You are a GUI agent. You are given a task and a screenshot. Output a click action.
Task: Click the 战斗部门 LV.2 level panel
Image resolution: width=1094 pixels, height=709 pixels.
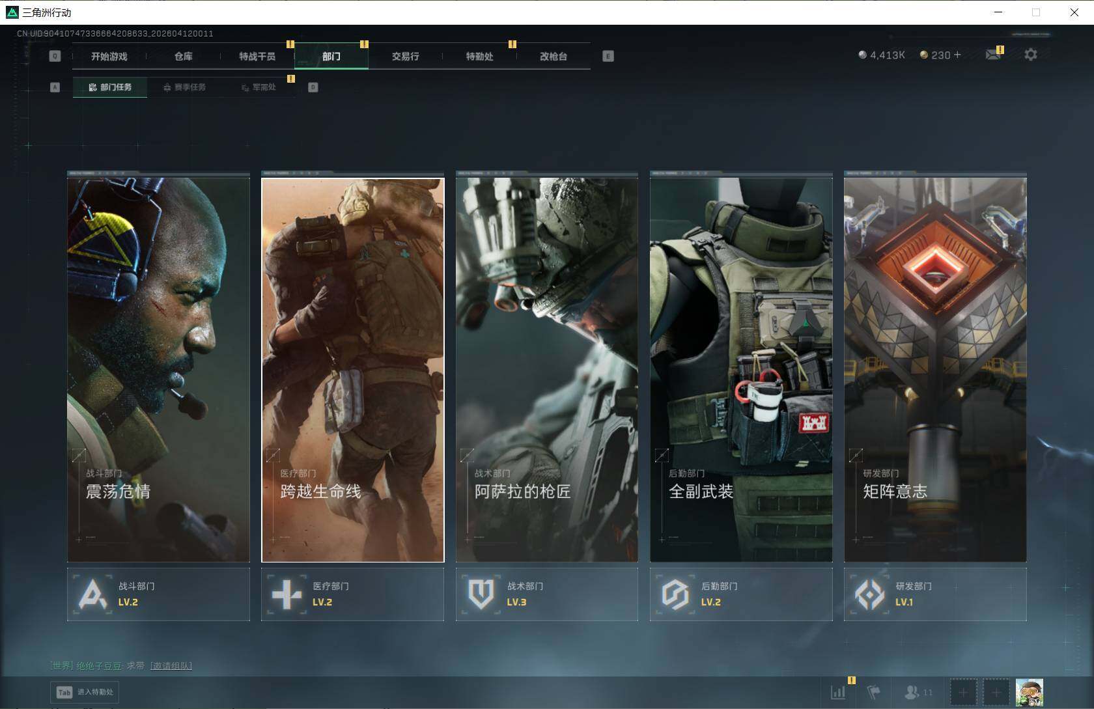pyautogui.click(x=158, y=594)
